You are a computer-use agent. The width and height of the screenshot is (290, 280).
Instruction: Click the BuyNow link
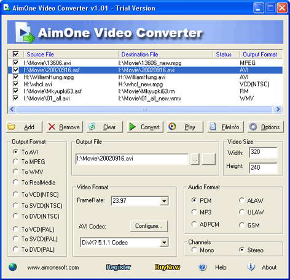(x=167, y=267)
